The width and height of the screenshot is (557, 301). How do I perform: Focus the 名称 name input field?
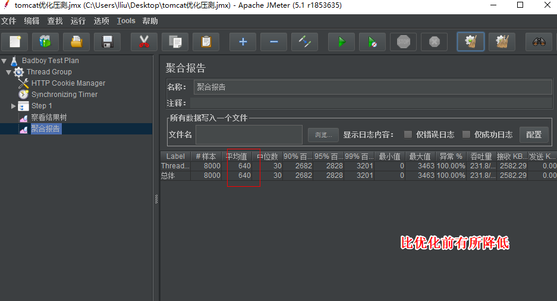pyautogui.click(x=373, y=87)
